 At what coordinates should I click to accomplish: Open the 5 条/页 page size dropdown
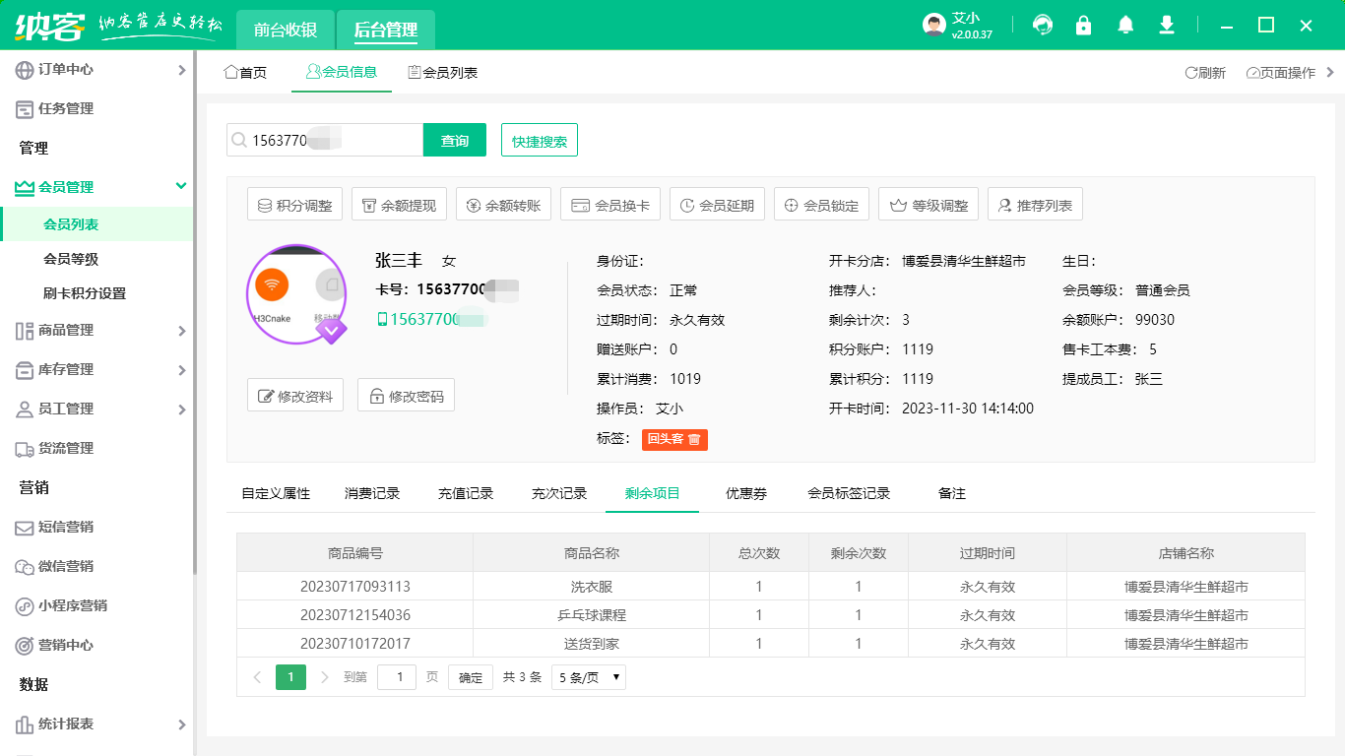point(589,677)
